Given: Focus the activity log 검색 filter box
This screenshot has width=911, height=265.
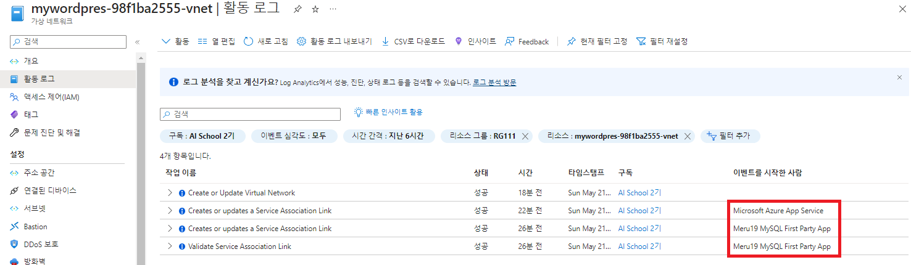Looking at the screenshot, I should click(250, 114).
